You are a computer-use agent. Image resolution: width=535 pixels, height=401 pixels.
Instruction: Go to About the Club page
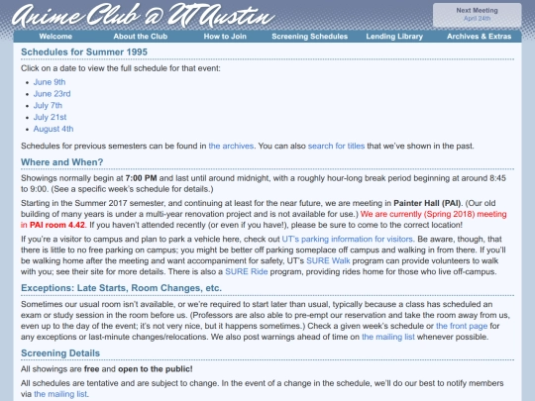tap(141, 37)
